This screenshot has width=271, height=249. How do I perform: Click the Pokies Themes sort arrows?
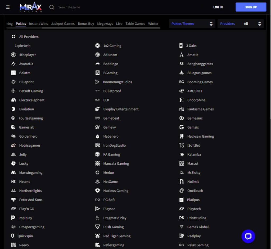pos(211,24)
